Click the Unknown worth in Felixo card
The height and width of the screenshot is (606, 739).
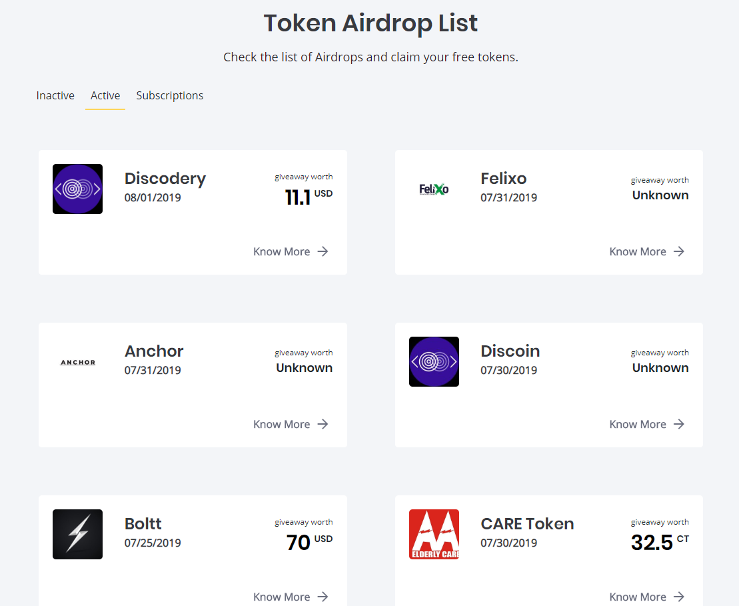[x=660, y=195]
